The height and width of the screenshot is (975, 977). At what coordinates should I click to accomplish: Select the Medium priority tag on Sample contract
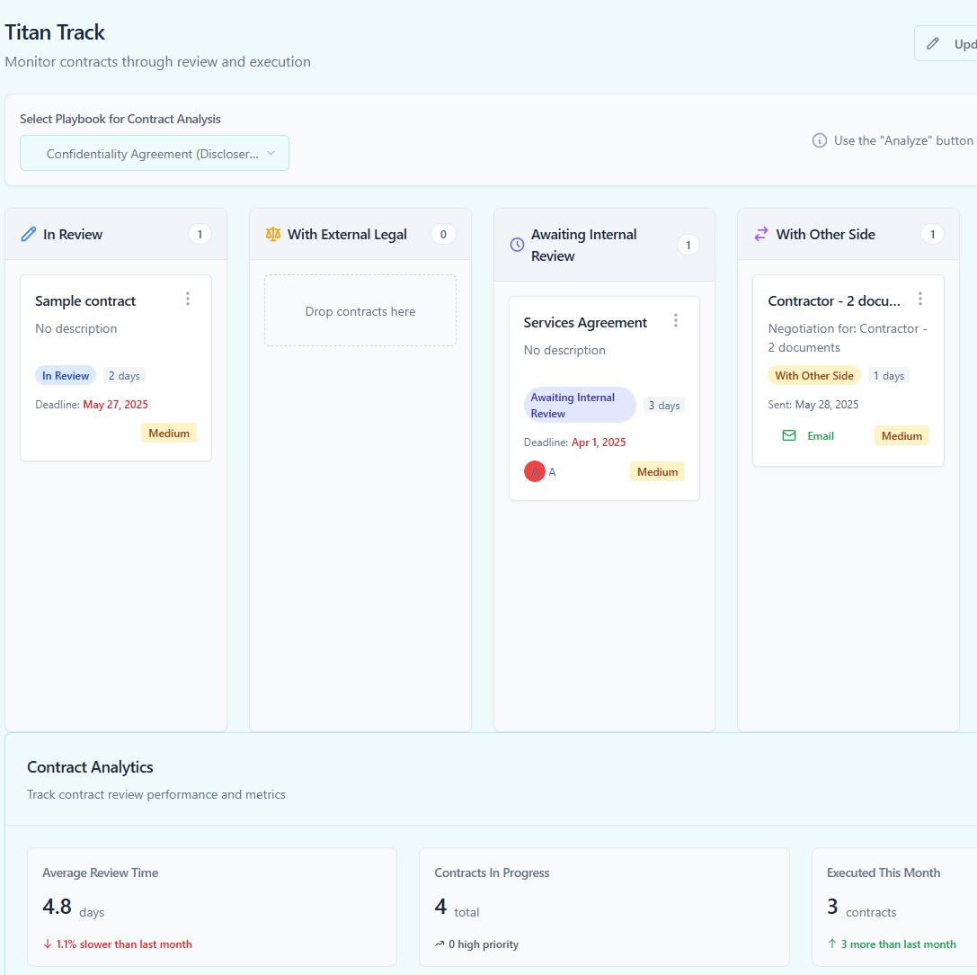(169, 434)
